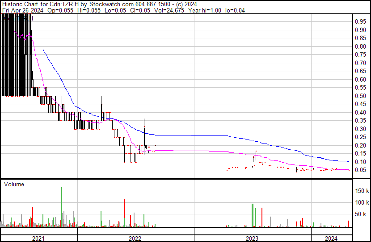371x242 pixels.
Task: Click the 0.75 price axis label
Action: pos(361,55)
